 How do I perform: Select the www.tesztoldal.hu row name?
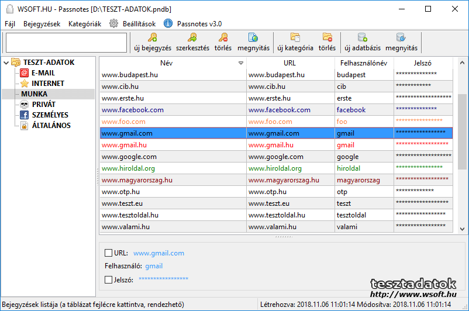pyautogui.click(x=130, y=215)
